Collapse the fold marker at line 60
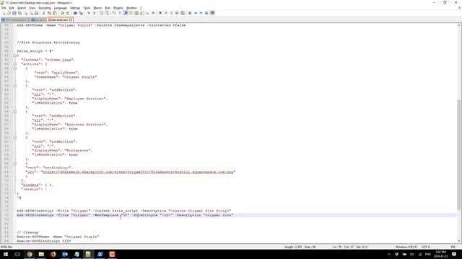 click(x=14, y=137)
